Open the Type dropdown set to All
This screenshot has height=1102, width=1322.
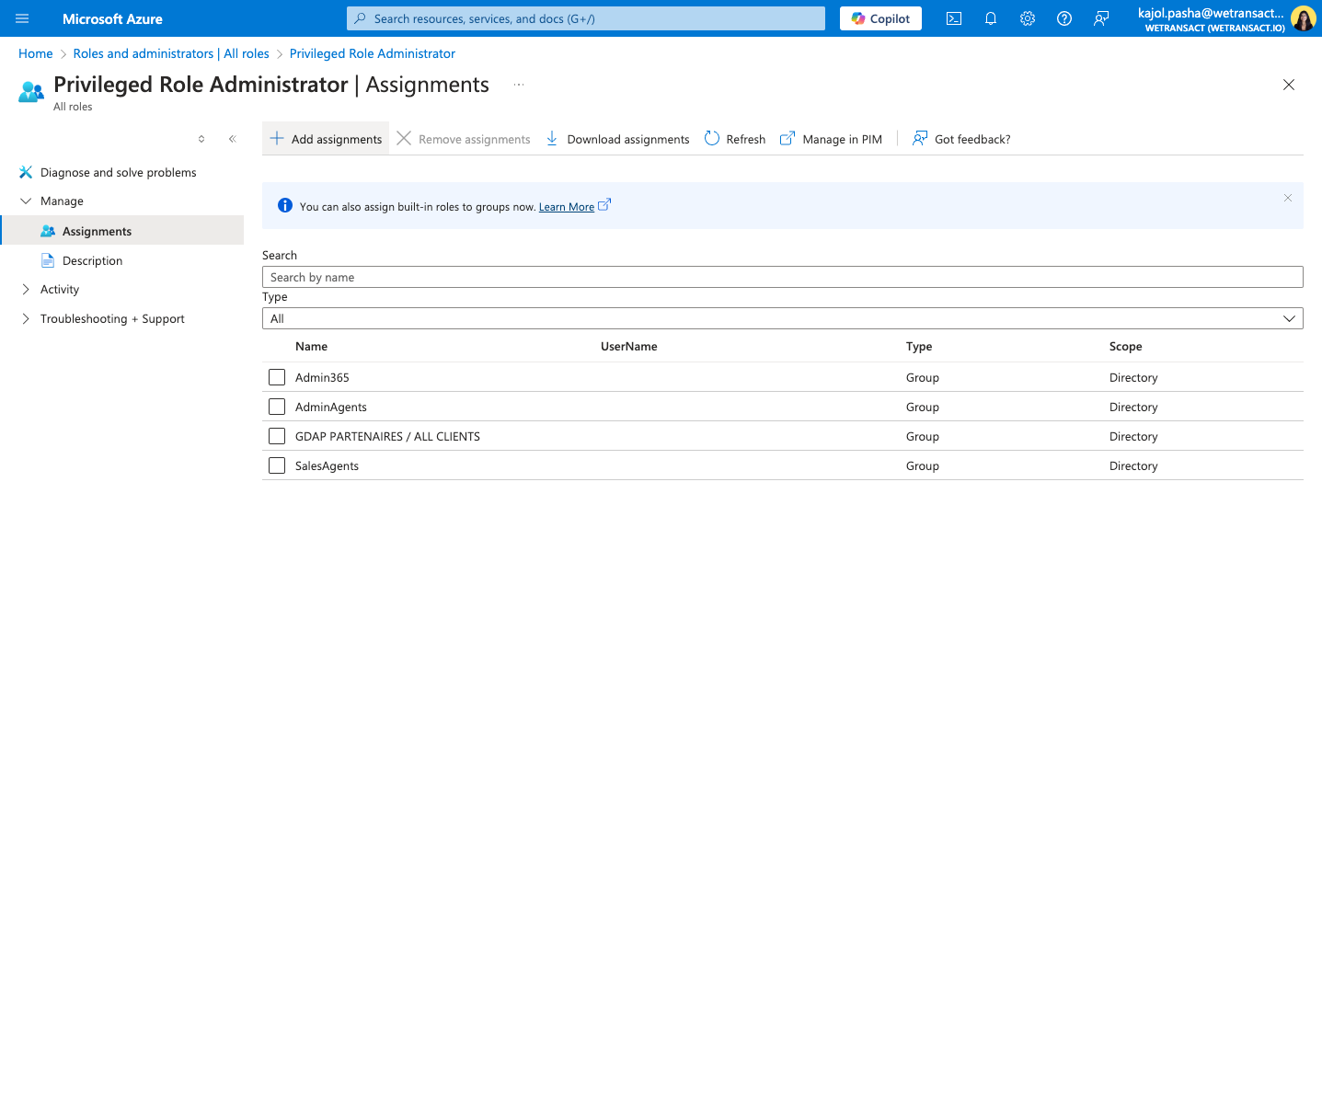point(783,318)
